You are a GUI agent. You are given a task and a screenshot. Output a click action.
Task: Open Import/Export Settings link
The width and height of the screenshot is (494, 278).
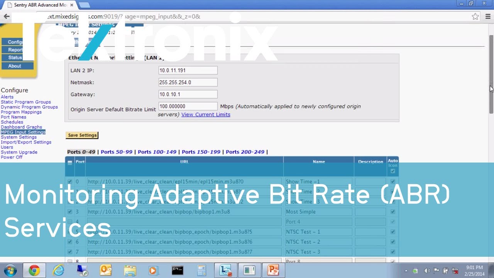click(26, 142)
